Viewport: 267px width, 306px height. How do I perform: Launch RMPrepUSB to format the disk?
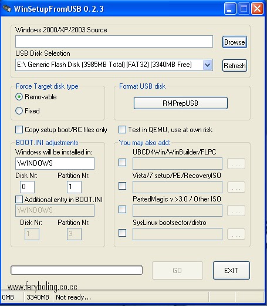coord(181,103)
